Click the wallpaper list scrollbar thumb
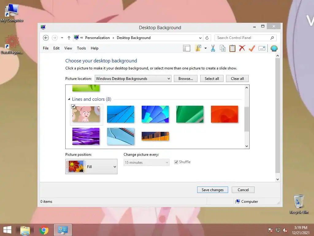Viewport: 314px width, 236px height. point(247,119)
